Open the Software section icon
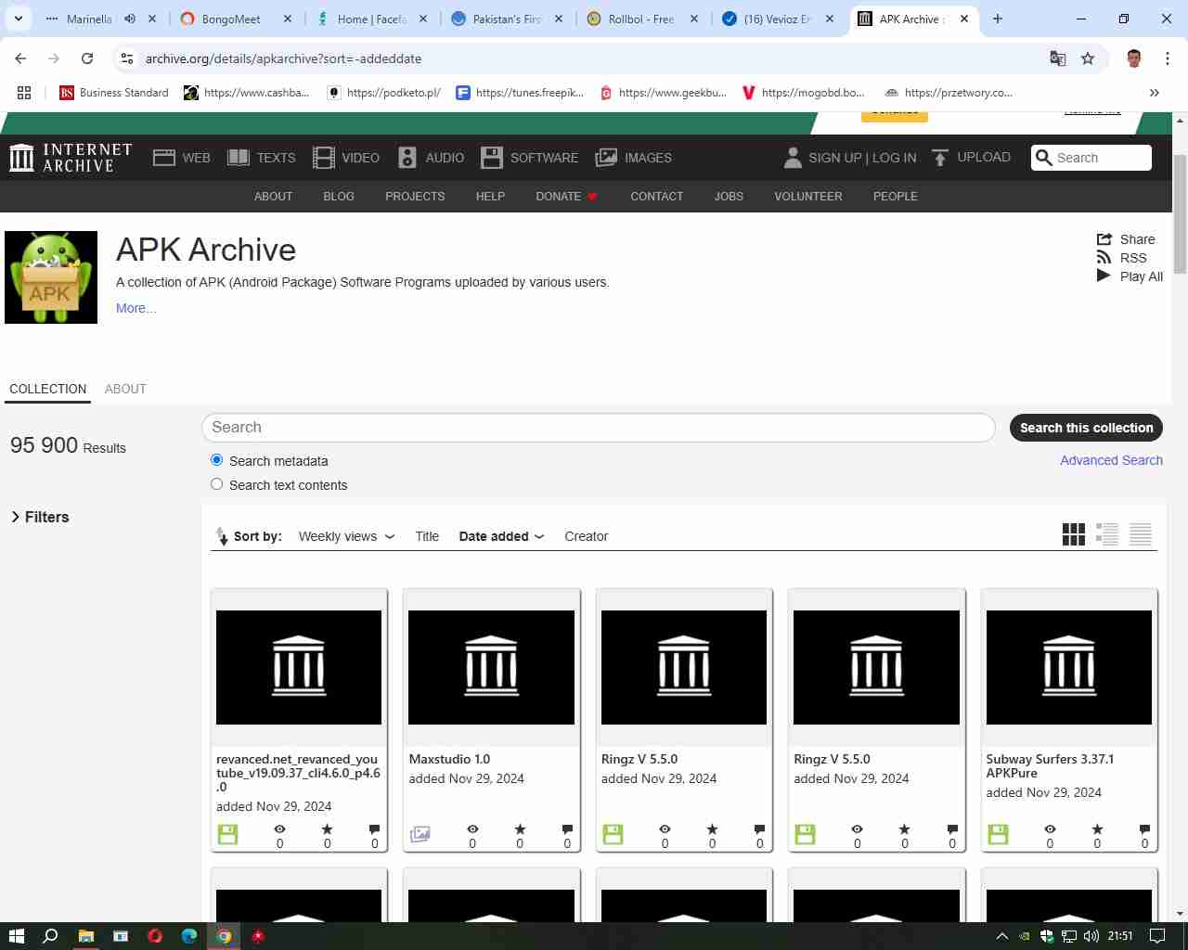The height and width of the screenshot is (950, 1188). tap(492, 158)
